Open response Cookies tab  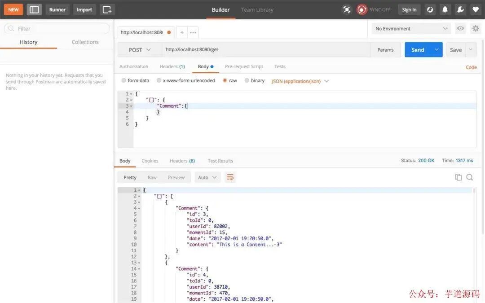coord(150,161)
